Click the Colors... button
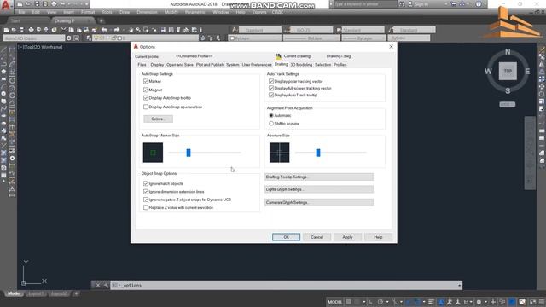The width and height of the screenshot is (546, 307). pos(158,119)
